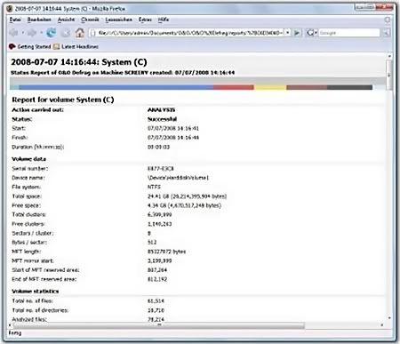Click the Free space value '4.34 GB'

[x=184, y=205]
